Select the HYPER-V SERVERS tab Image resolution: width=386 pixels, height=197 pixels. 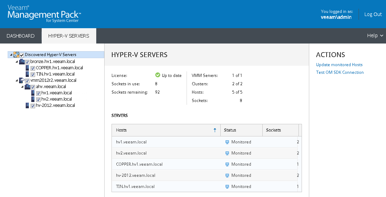69,36
